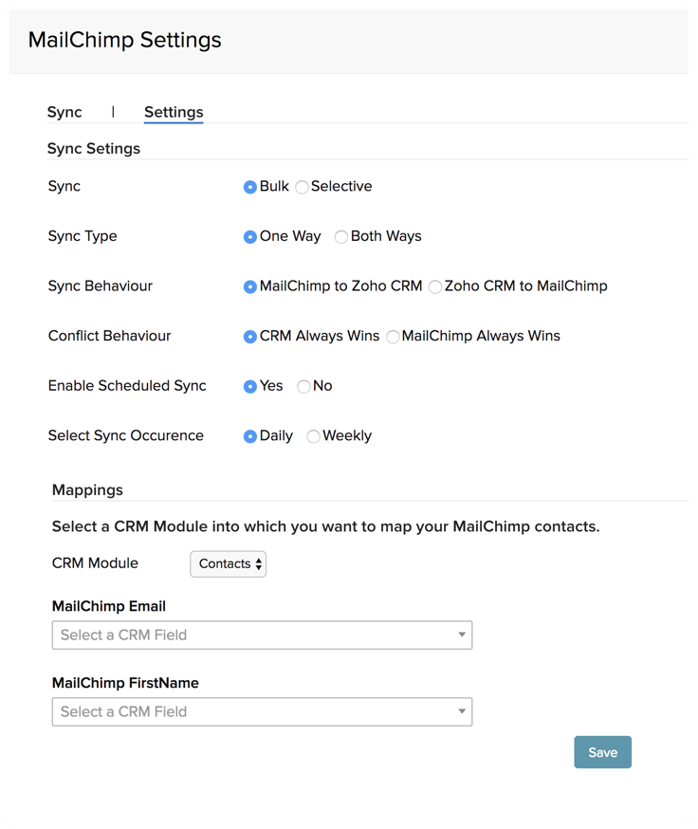This screenshot has width=698, height=829.
Task: Open the Settings tab
Action: [x=174, y=112]
